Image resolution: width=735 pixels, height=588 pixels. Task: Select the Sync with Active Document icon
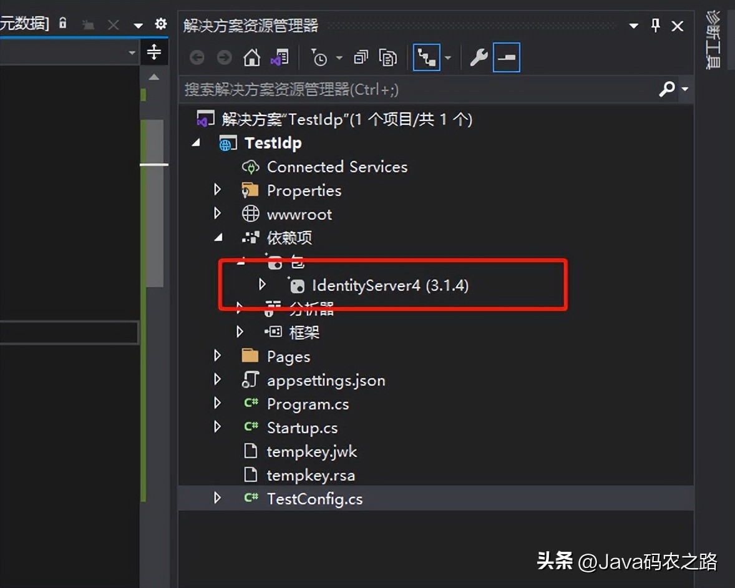point(427,57)
